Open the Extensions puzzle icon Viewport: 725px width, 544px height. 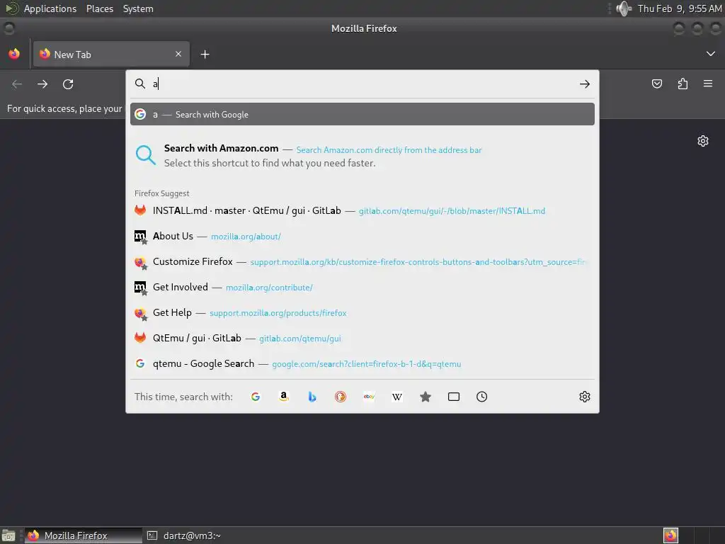point(683,84)
